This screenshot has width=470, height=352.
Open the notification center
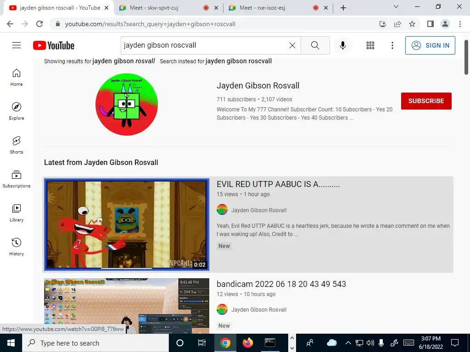[x=455, y=343]
